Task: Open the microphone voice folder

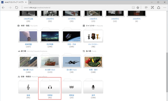Action: click(93, 87)
